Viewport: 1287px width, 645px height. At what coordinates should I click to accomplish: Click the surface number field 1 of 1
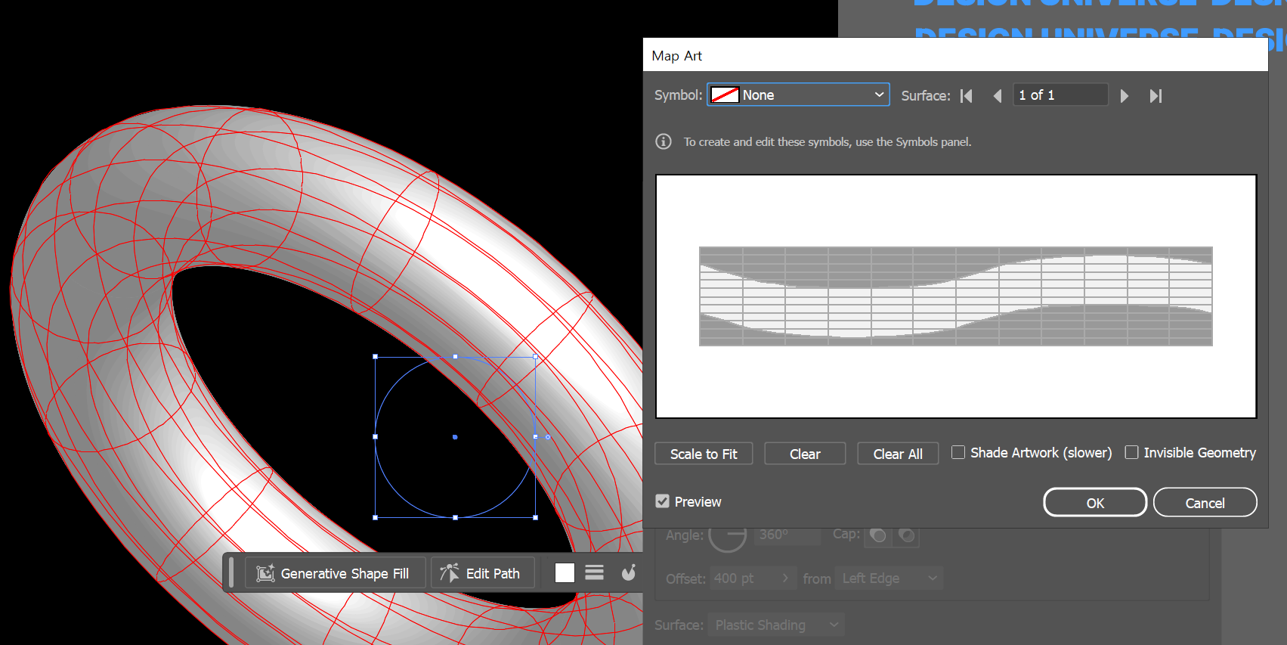[x=1060, y=95]
